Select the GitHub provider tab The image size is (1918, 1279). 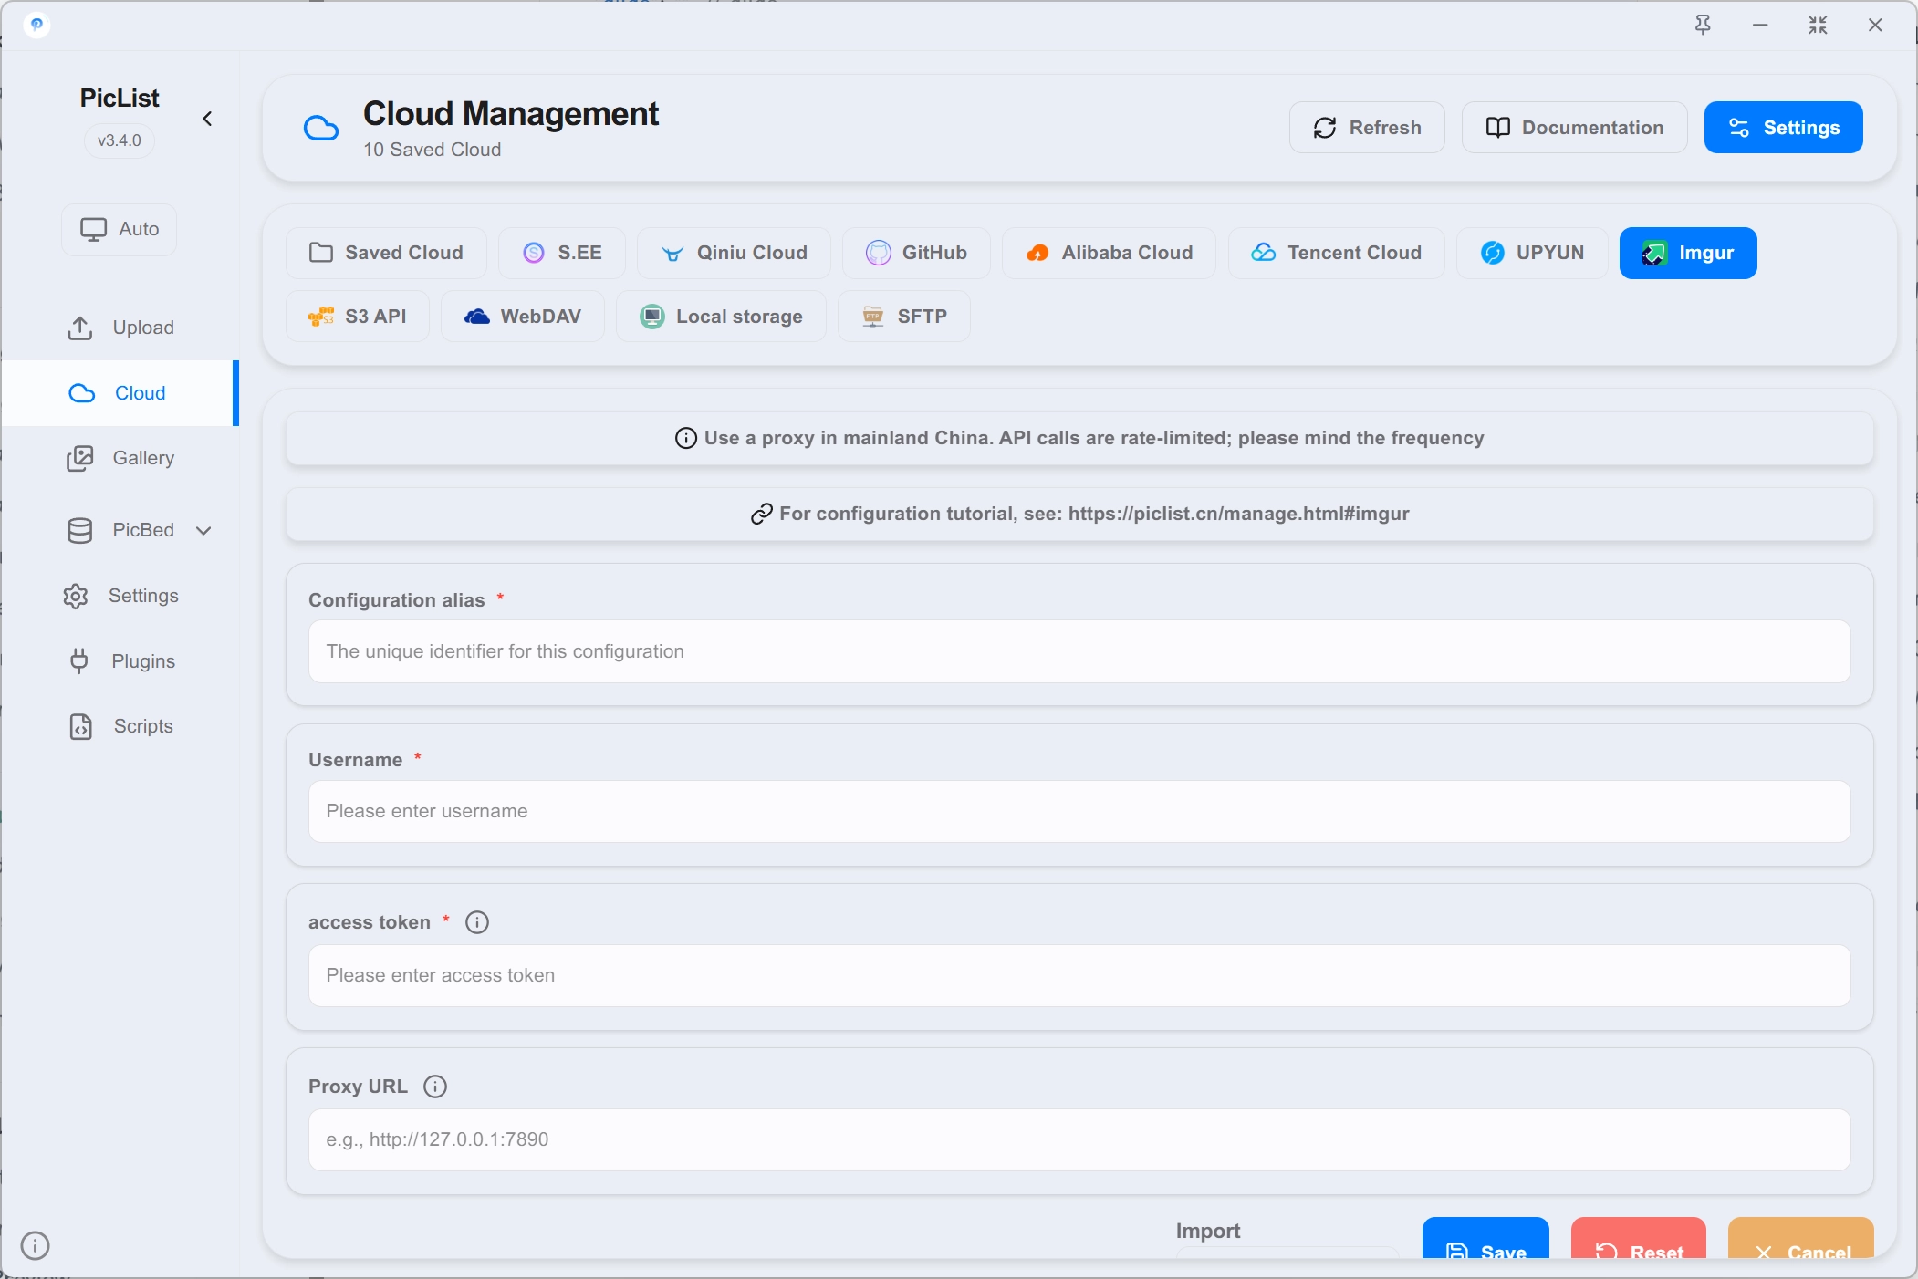click(916, 253)
